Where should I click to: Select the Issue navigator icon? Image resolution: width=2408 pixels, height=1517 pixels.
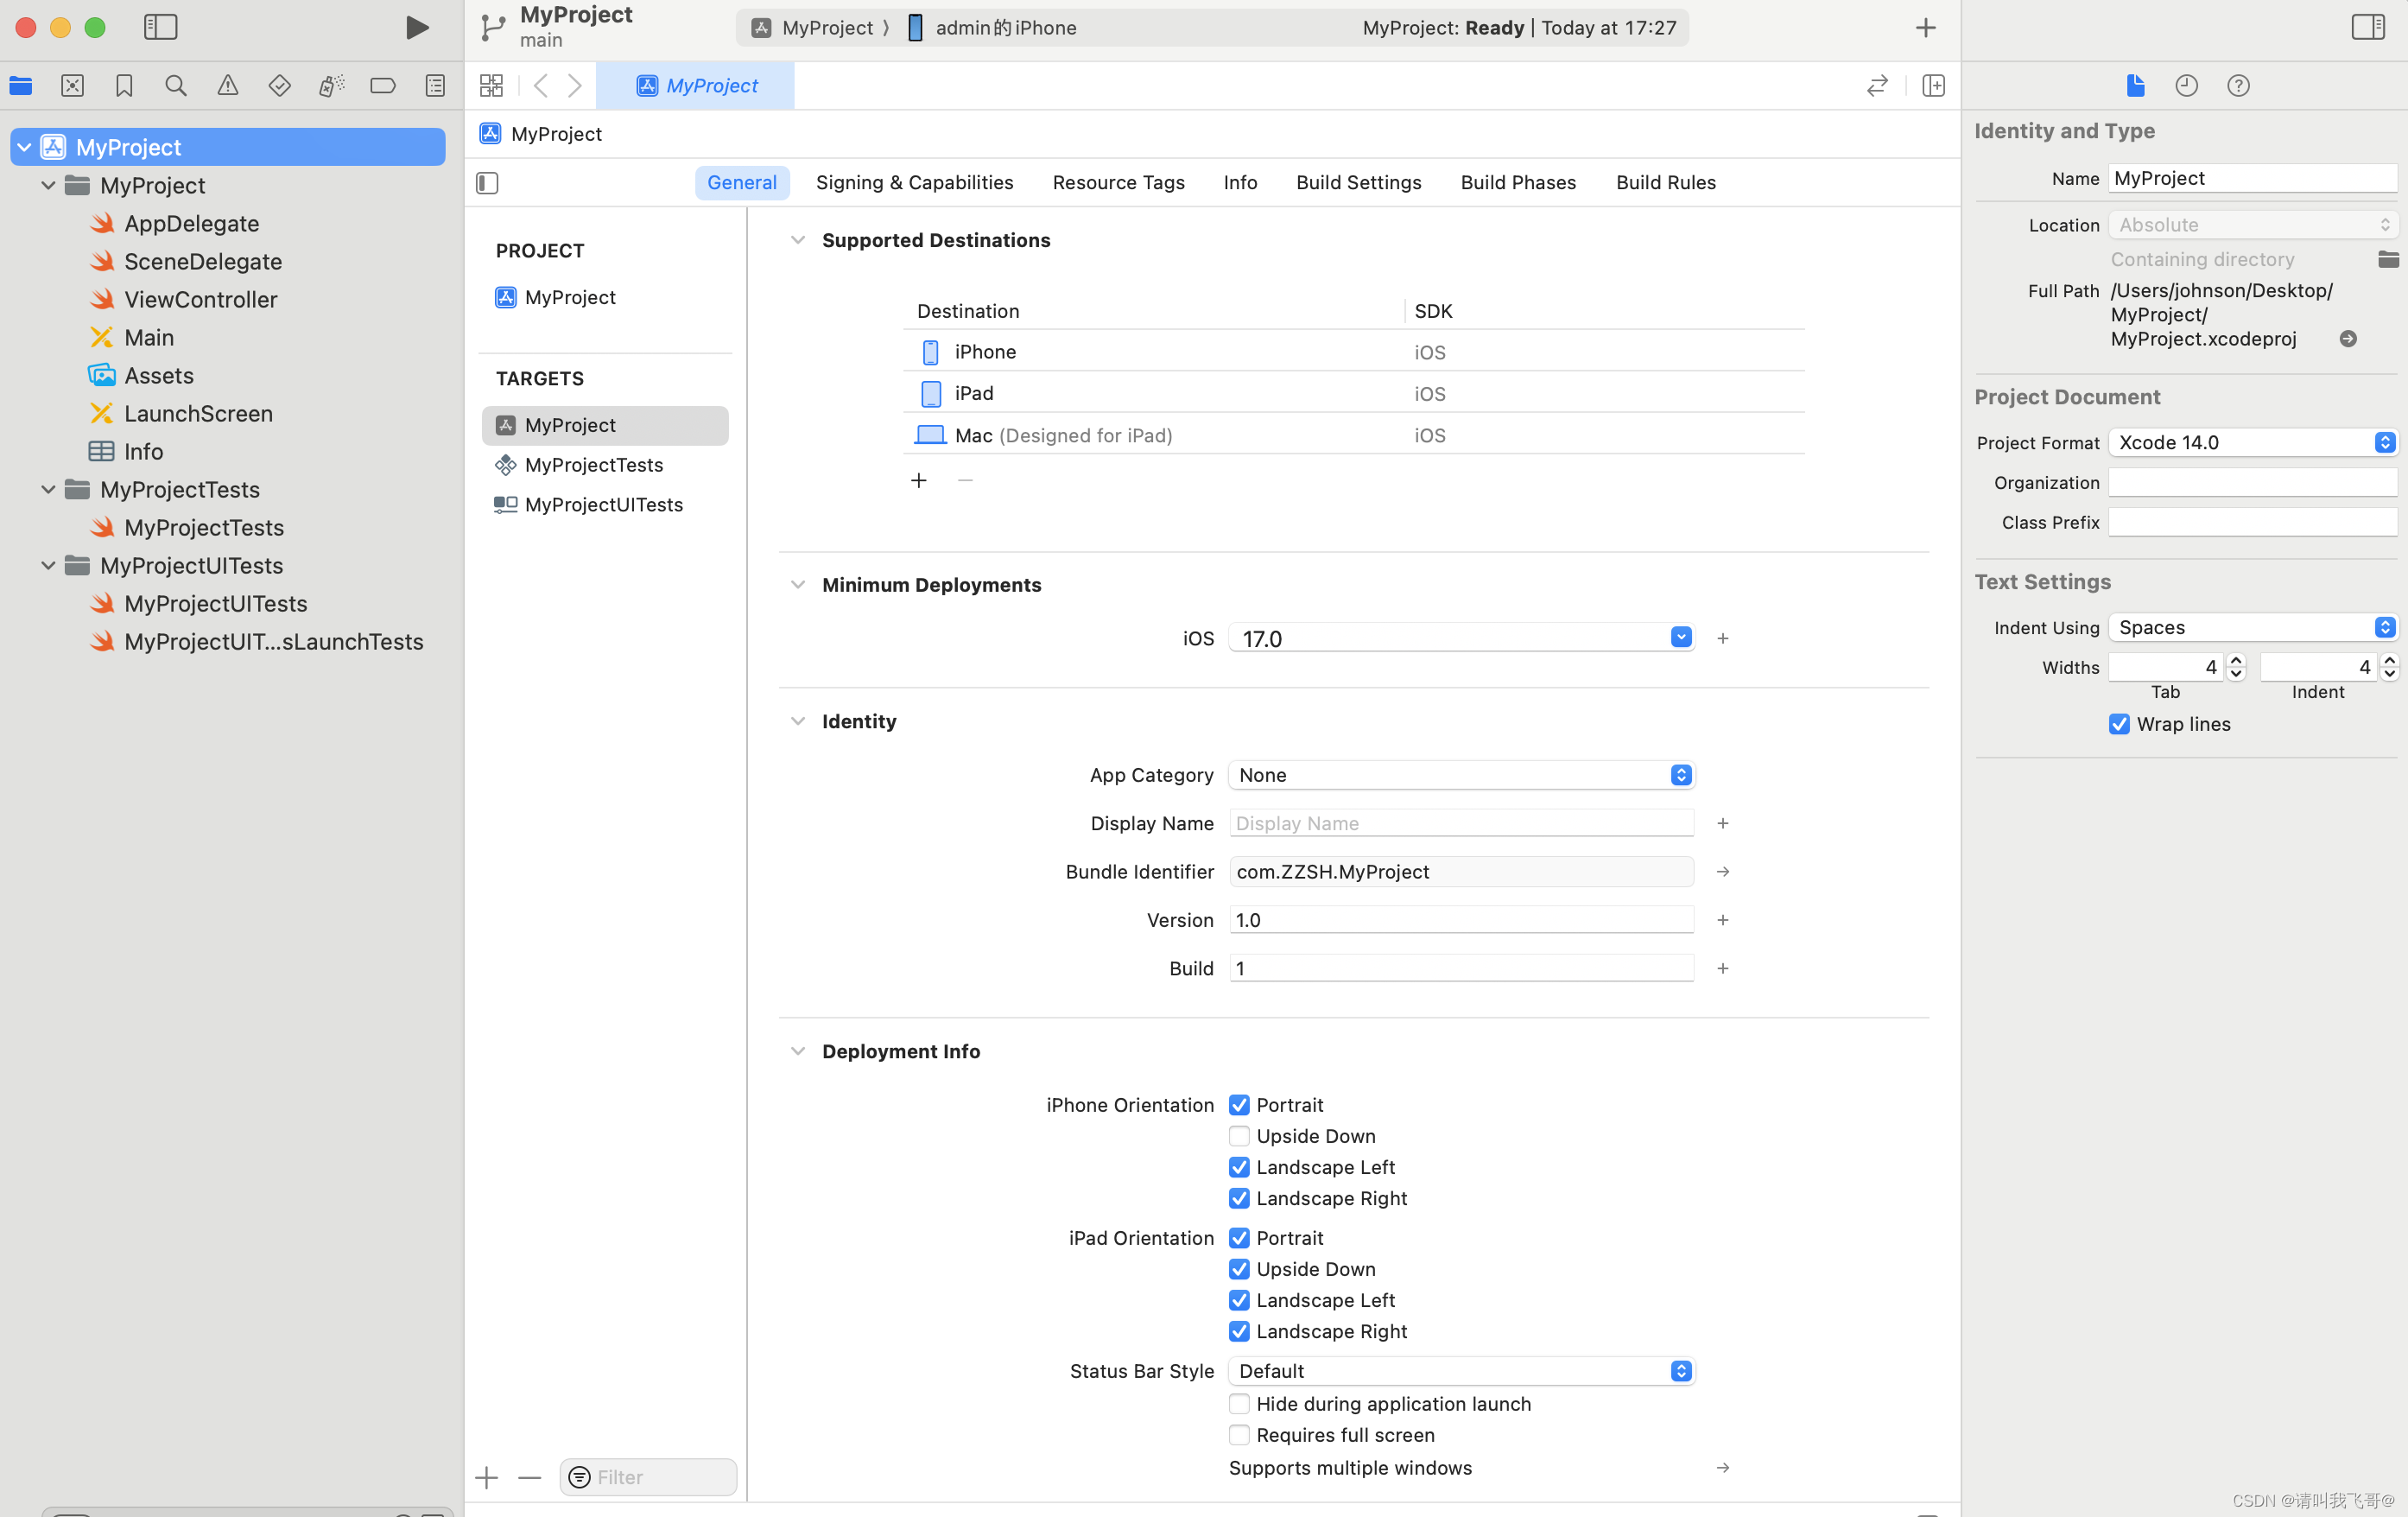tap(227, 84)
